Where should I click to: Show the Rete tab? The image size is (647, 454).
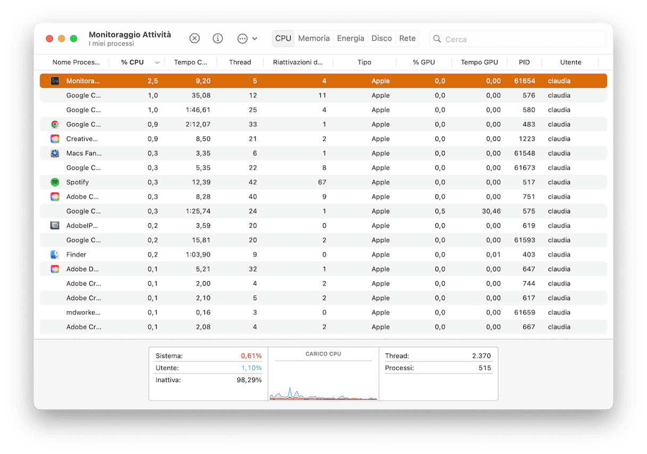(x=408, y=38)
